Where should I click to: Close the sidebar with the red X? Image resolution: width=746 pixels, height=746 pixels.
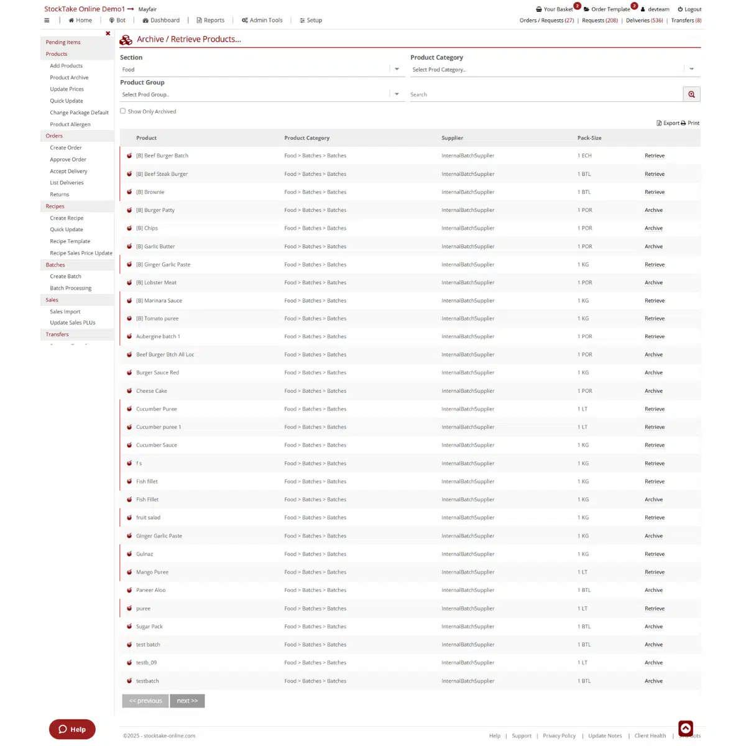[x=108, y=34]
